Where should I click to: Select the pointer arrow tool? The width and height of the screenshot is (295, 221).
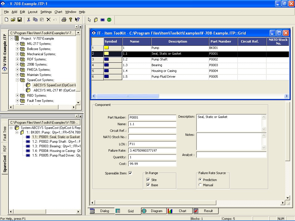click(x=89, y=20)
